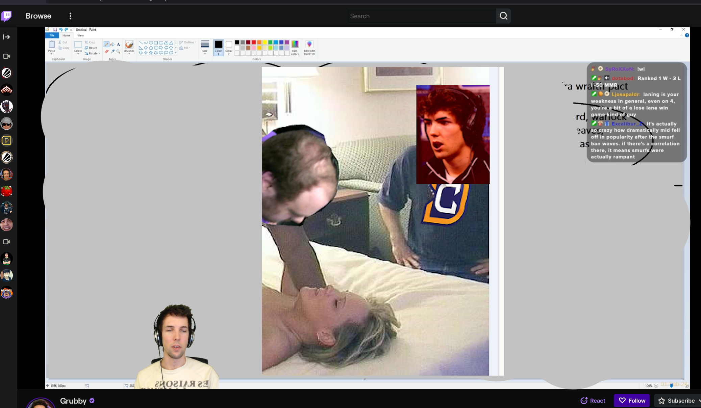Image resolution: width=701 pixels, height=408 pixels.
Task: Open the File menu in Paint
Action: point(52,35)
